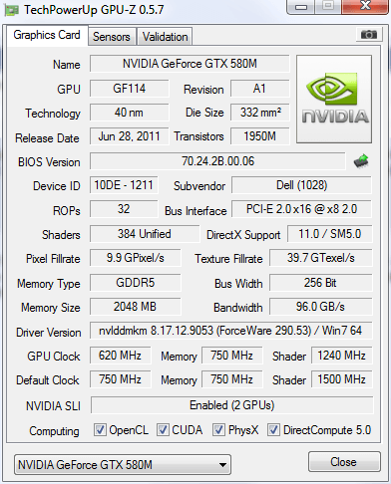391x484 pixels.
Task: Click the Driver Version field
Action: [x=231, y=331]
